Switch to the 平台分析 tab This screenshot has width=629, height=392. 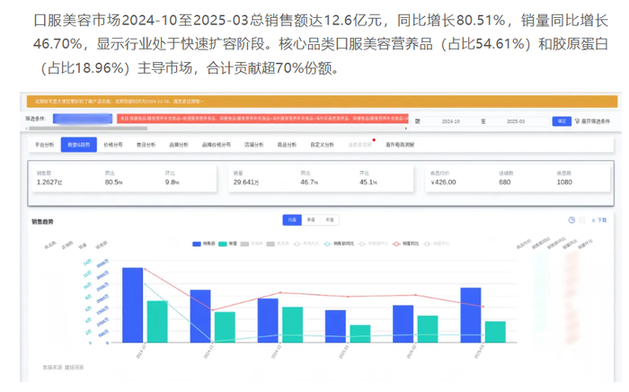pos(44,145)
